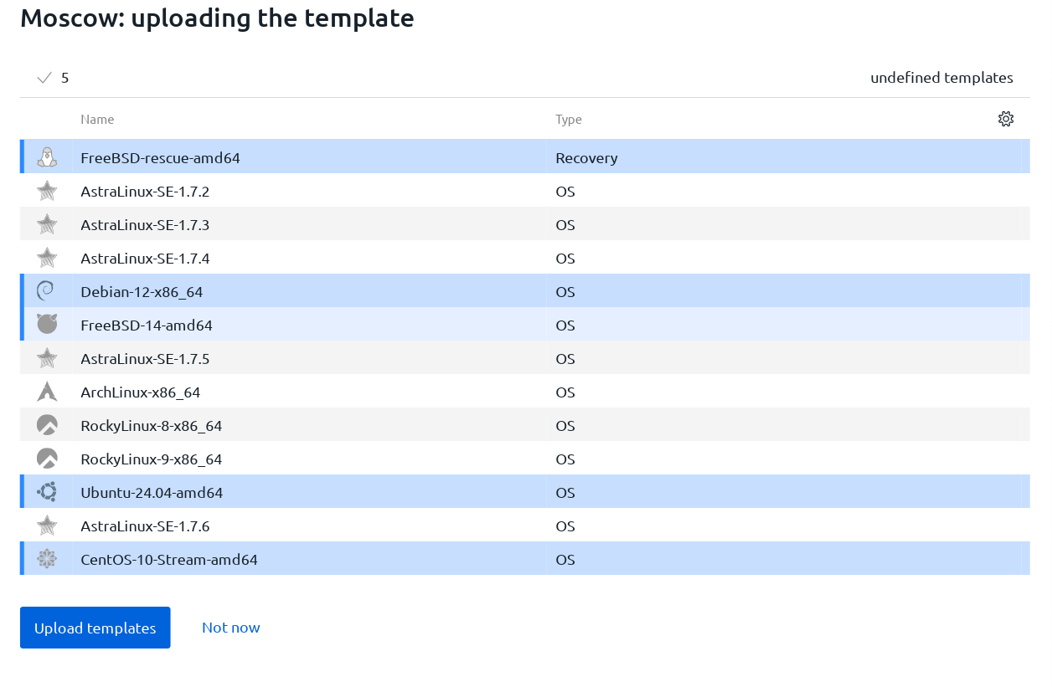Click the ArchLinux-x86_64 logo icon
The width and height of the screenshot is (1052, 687).
[47, 392]
